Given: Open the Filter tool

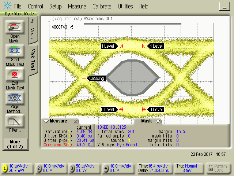Looking at the screenshot, I should point(15,121).
